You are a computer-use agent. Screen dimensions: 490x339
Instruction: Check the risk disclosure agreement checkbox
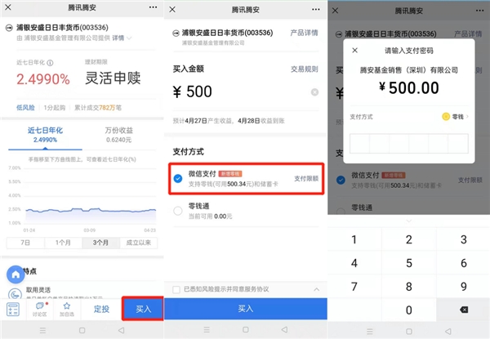tap(176, 289)
